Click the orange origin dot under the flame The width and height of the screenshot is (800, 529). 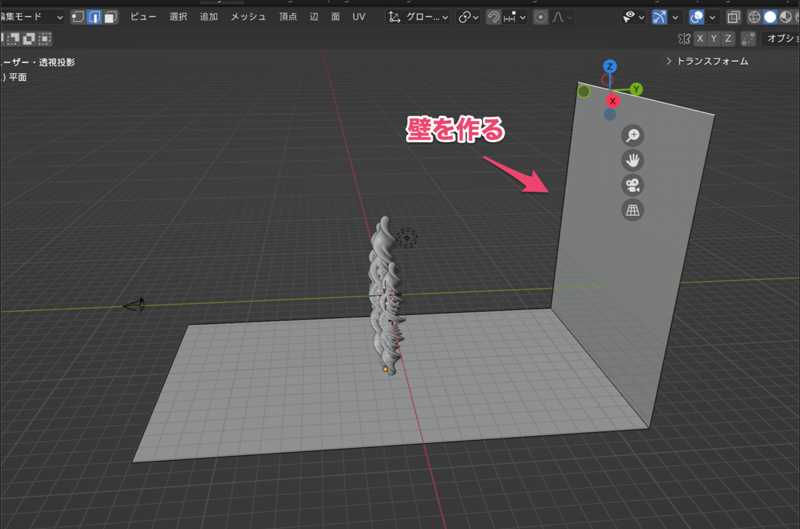point(385,368)
